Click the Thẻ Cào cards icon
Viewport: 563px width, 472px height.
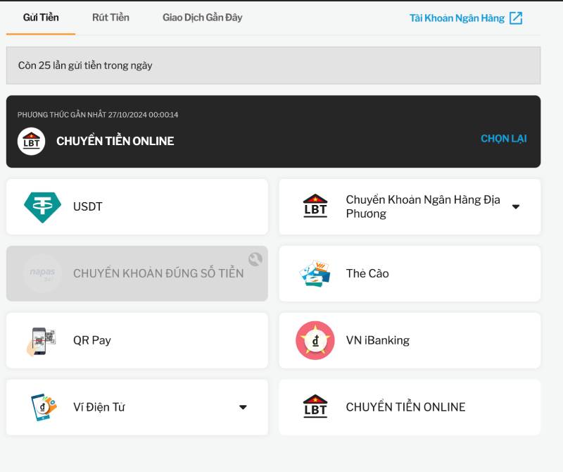[x=315, y=273]
